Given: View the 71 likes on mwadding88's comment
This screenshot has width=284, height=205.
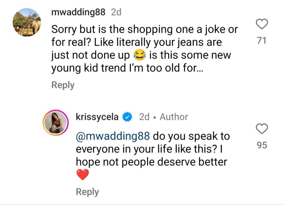Looking at the screenshot, I should (x=262, y=40).
